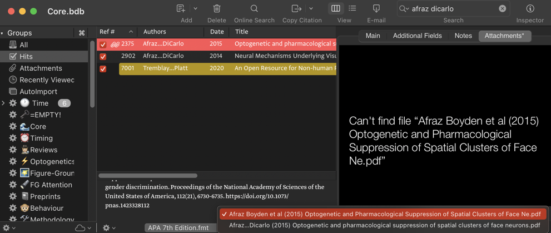Open the groups gear menu at bottom-left
This screenshot has width=551, height=233.
[8, 228]
